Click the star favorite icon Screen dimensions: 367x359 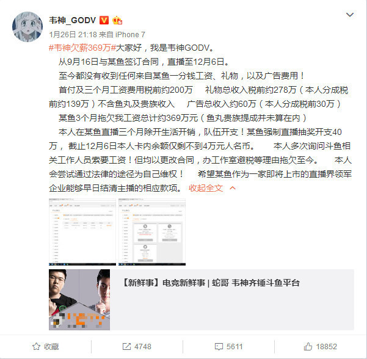[36, 346]
